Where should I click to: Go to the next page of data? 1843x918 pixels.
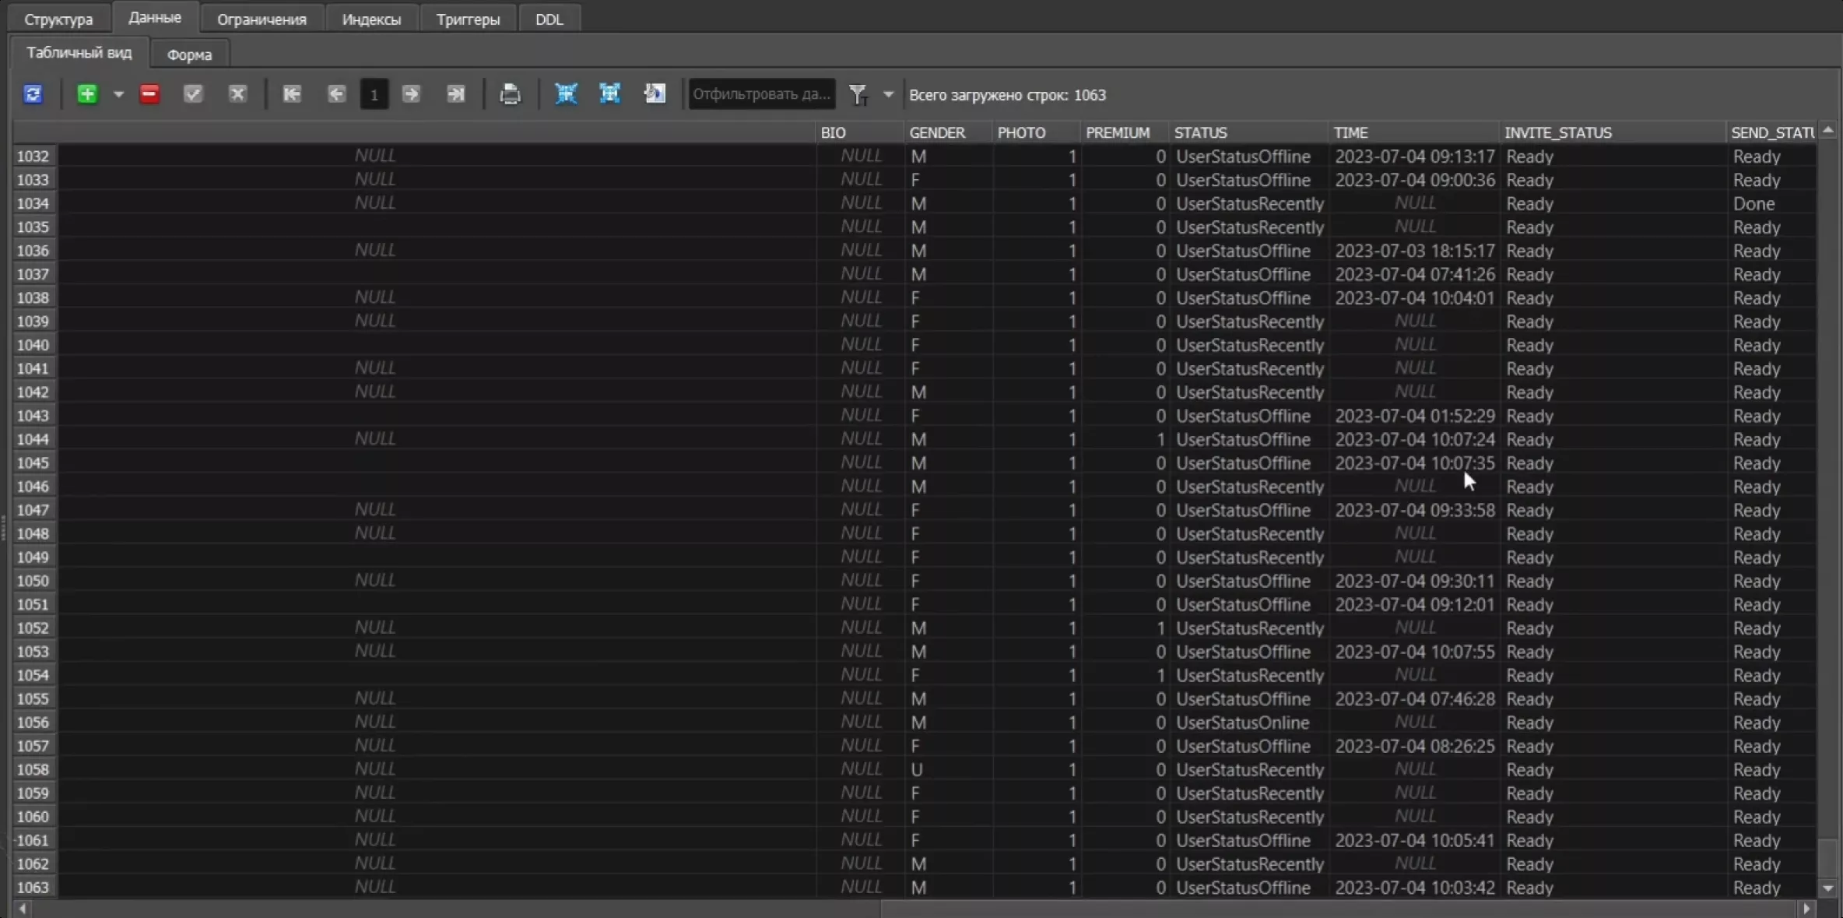411,94
